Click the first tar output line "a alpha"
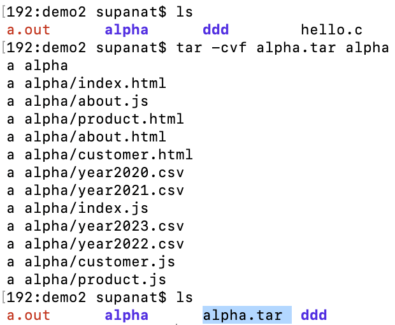Viewport: 395px width, 325px height. (37, 65)
